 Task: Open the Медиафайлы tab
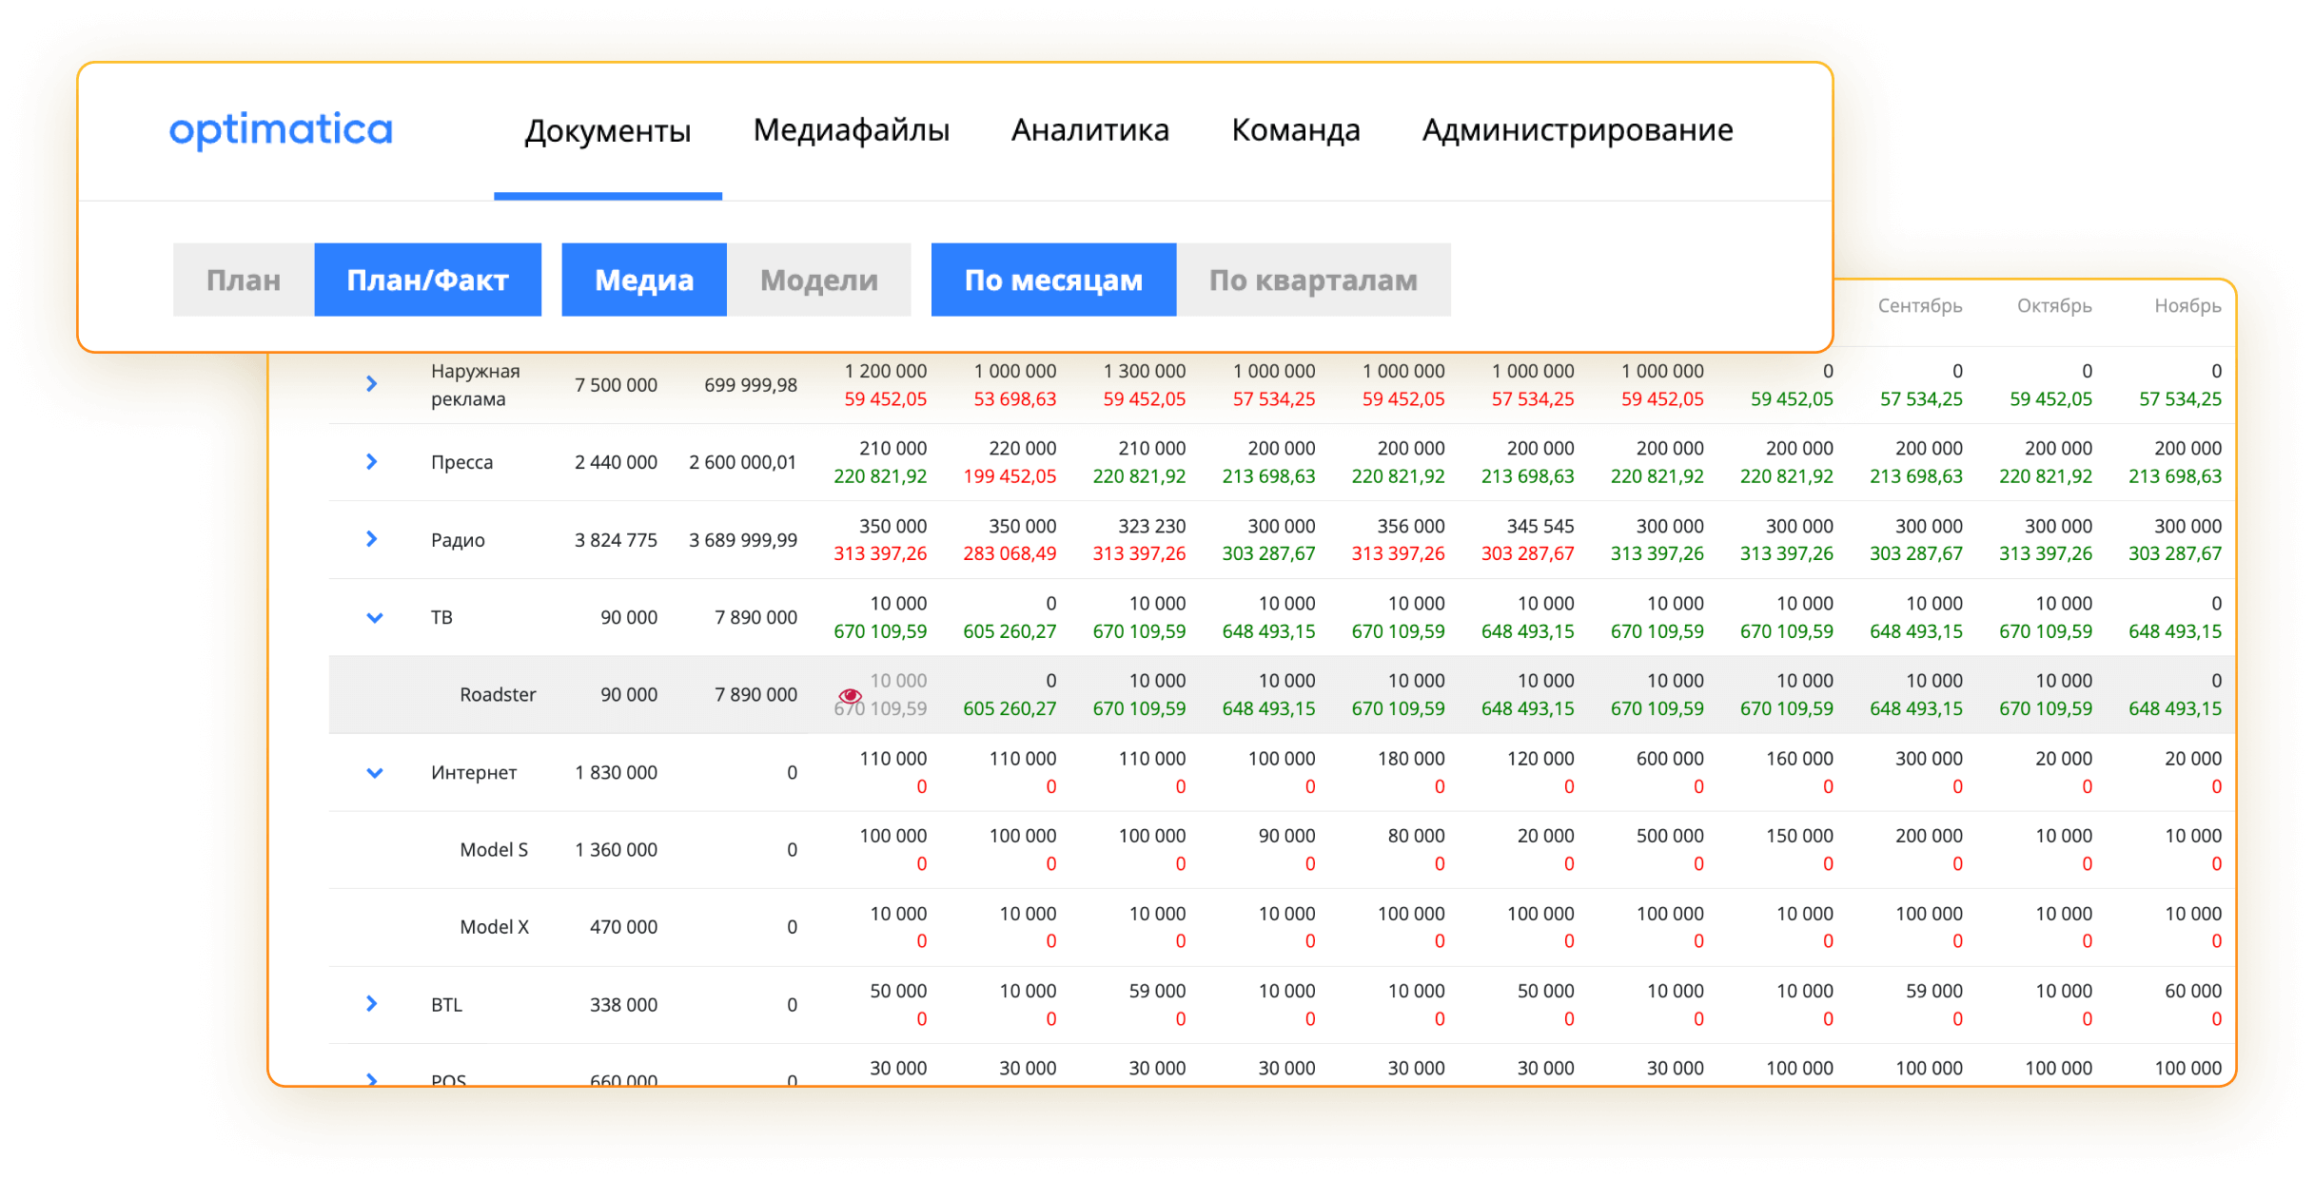point(851,130)
